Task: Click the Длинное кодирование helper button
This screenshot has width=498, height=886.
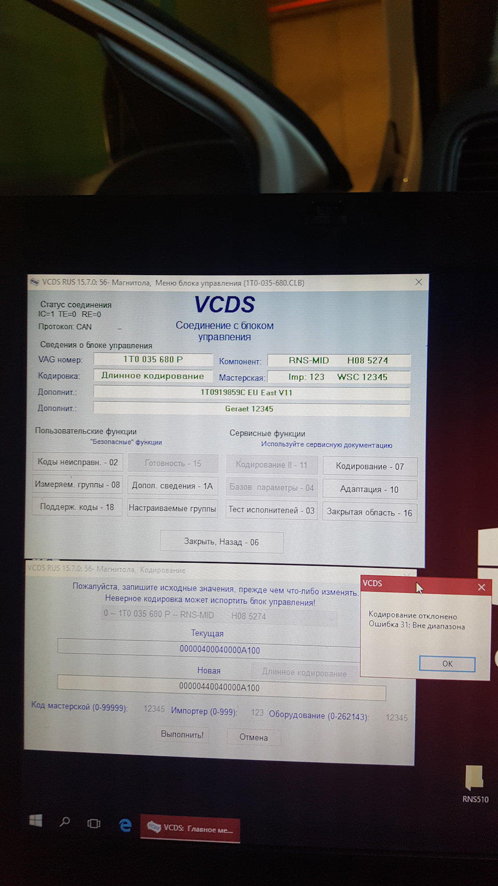Action: click(305, 673)
